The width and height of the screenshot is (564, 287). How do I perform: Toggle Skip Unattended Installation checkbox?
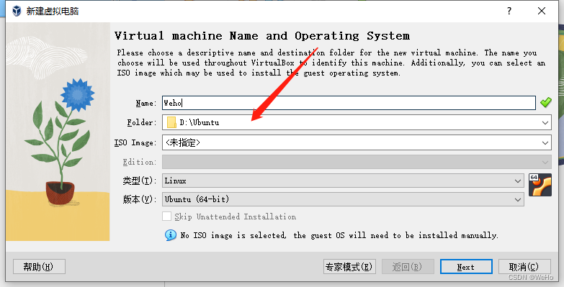(x=166, y=217)
